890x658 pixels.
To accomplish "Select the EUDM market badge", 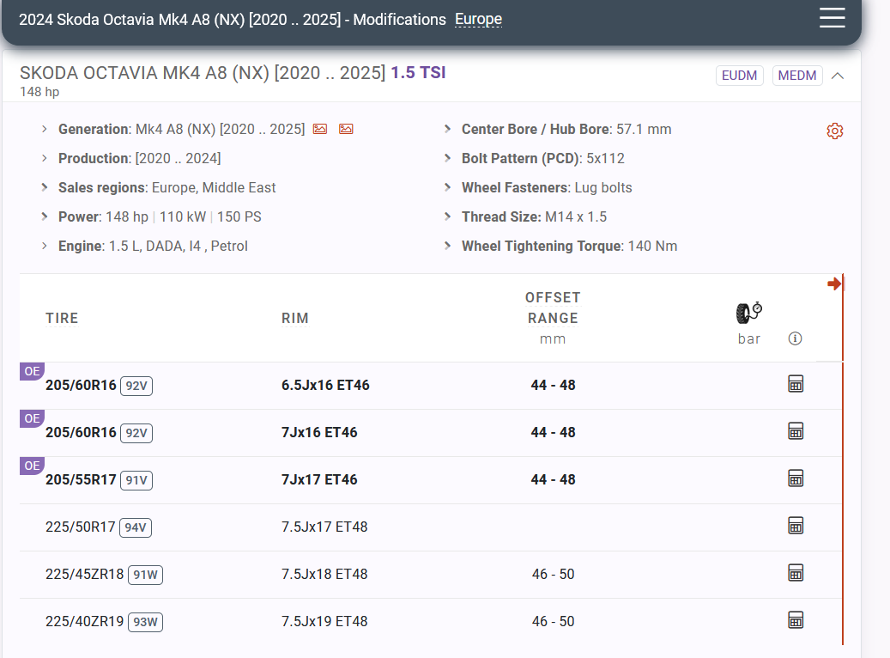I will (739, 76).
